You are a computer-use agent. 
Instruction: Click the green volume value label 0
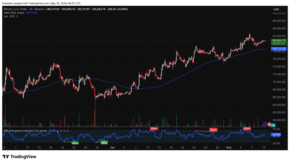(273, 125)
